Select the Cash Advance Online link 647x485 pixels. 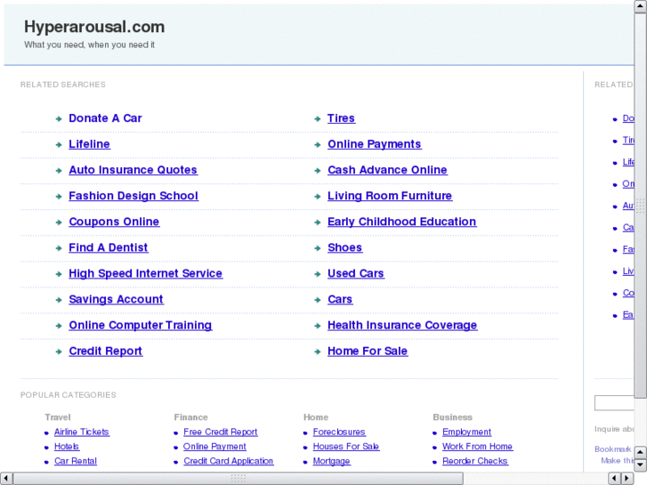pos(387,170)
